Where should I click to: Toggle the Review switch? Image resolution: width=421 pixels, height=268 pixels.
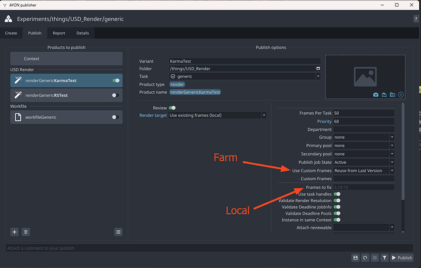[x=172, y=108]
